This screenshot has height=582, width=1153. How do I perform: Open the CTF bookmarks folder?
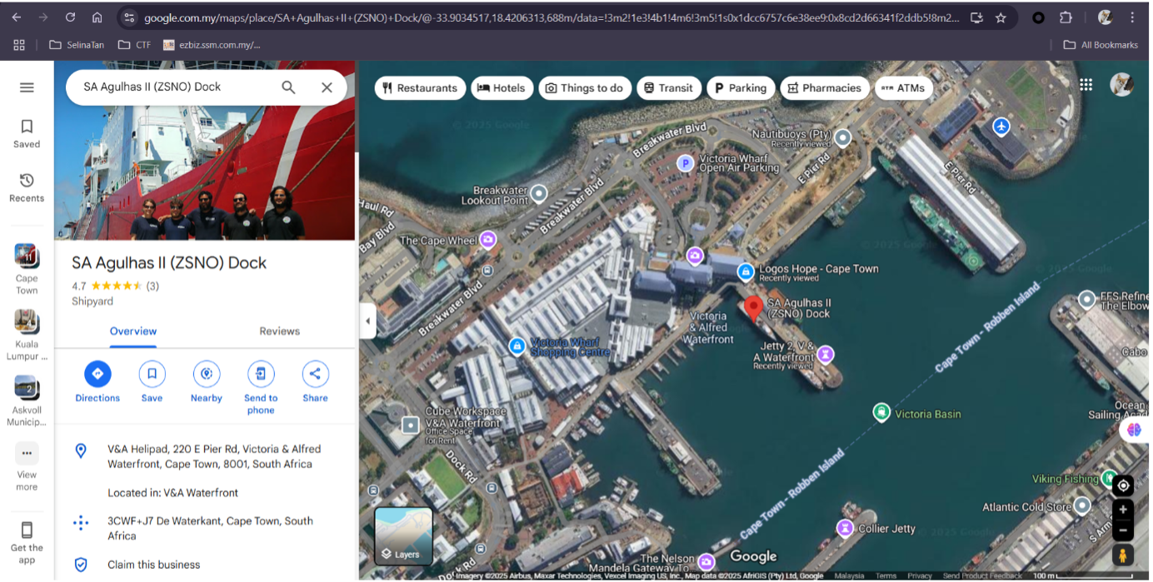(x=134, y=45)
